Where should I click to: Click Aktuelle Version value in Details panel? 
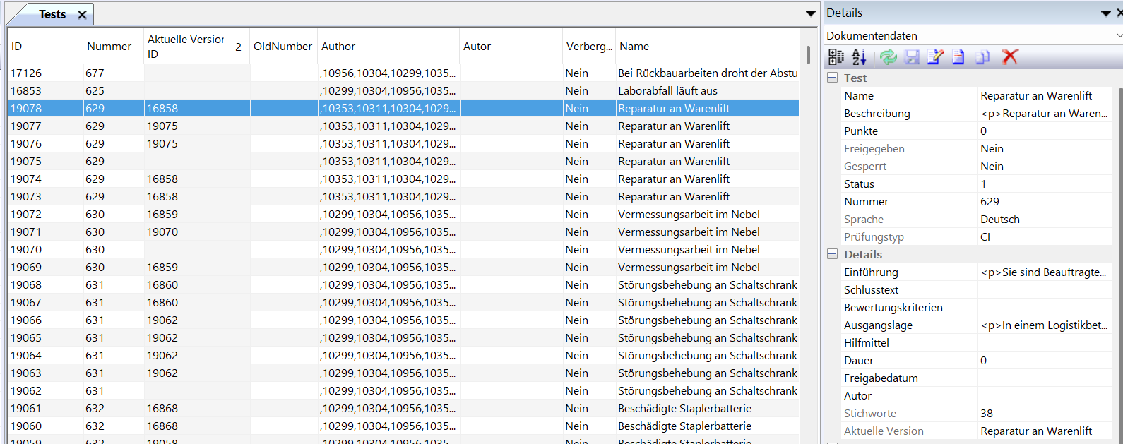1044,431
